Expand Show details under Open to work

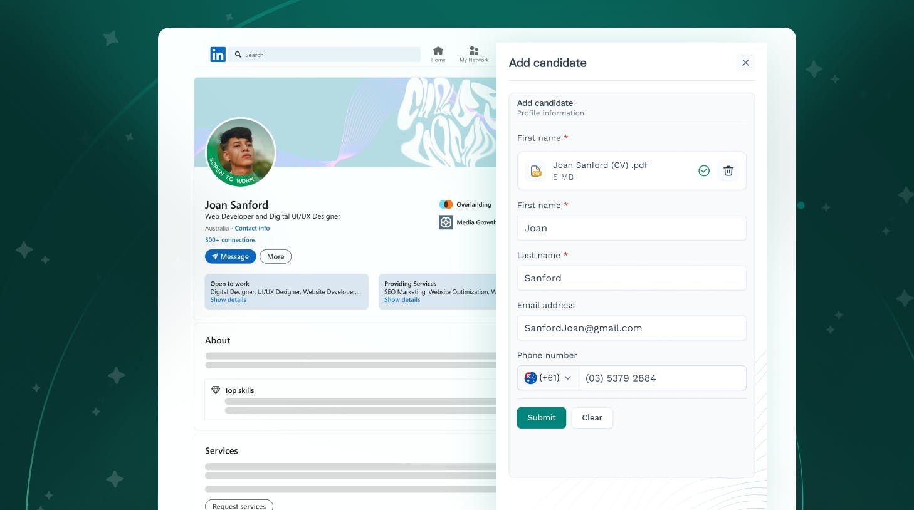click(x=228, y=299)
